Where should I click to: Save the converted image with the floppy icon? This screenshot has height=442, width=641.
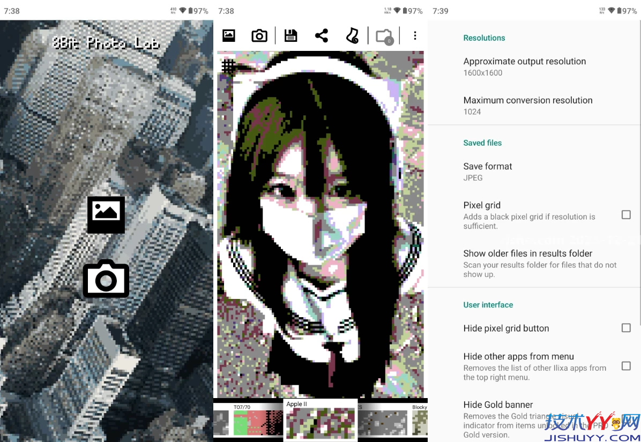click(290, 35)
